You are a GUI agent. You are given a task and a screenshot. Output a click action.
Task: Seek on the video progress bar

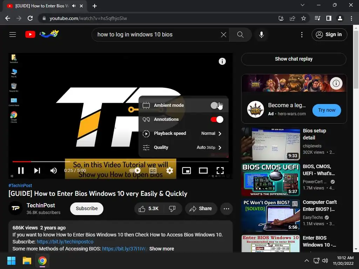pos(121,161)
